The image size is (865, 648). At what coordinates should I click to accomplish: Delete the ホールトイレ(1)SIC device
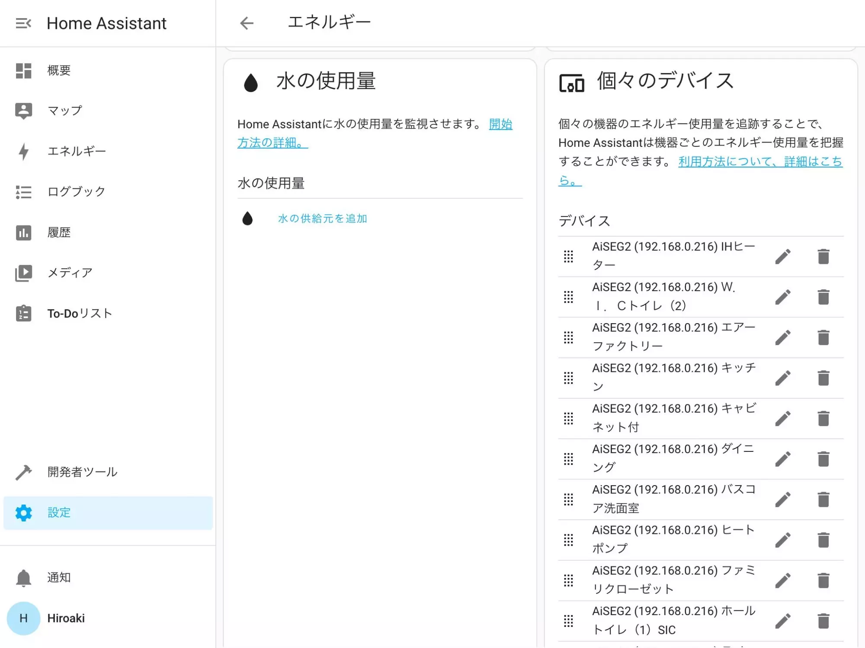point(823,621)
